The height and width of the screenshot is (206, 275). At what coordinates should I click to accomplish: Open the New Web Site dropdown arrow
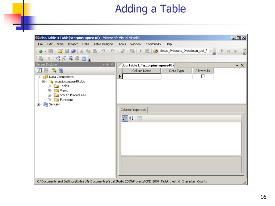tap(45, 51)
